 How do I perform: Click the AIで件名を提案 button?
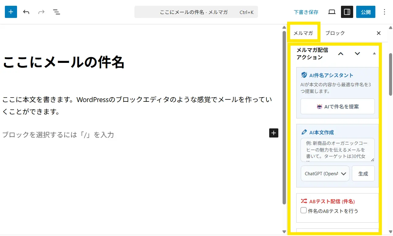337,107
